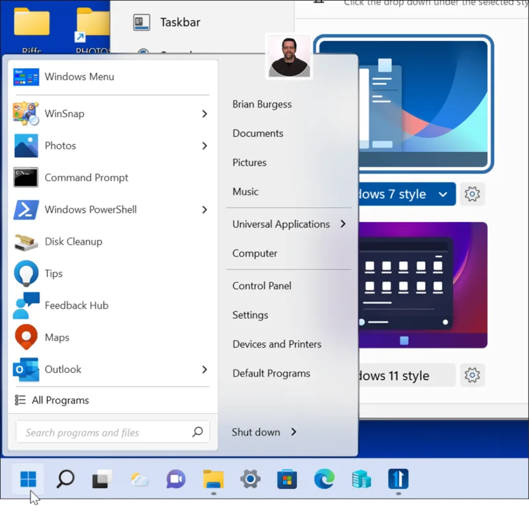
Task: Launch Outlook icon
Action: (x=26, y=370)
